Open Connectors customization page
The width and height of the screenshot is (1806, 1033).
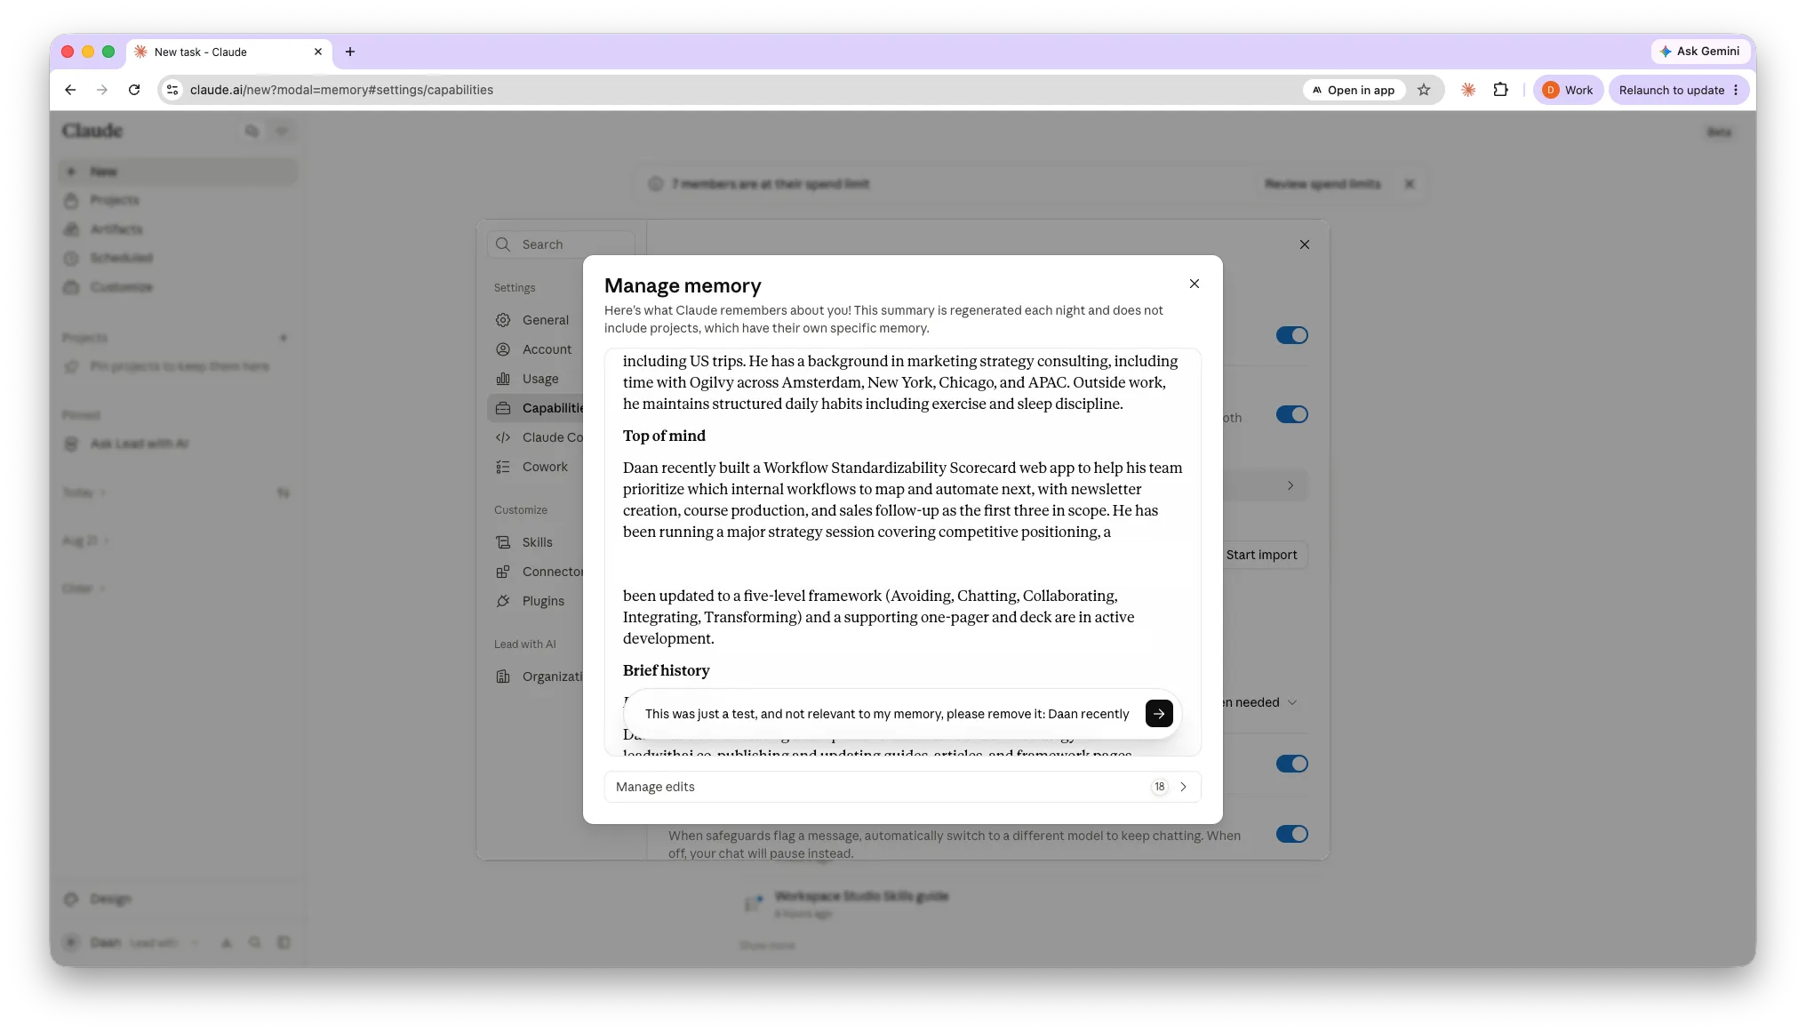535,572
